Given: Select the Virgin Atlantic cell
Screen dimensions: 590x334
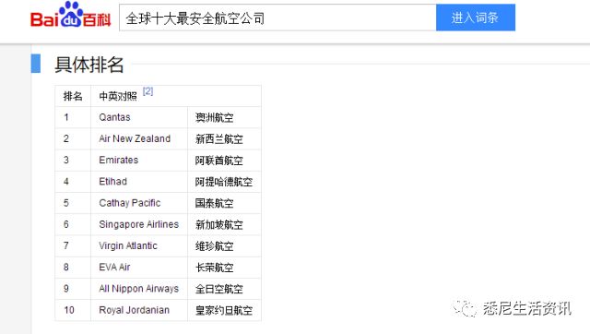Looking at the screenshot, I should click(x=139, y=246).
